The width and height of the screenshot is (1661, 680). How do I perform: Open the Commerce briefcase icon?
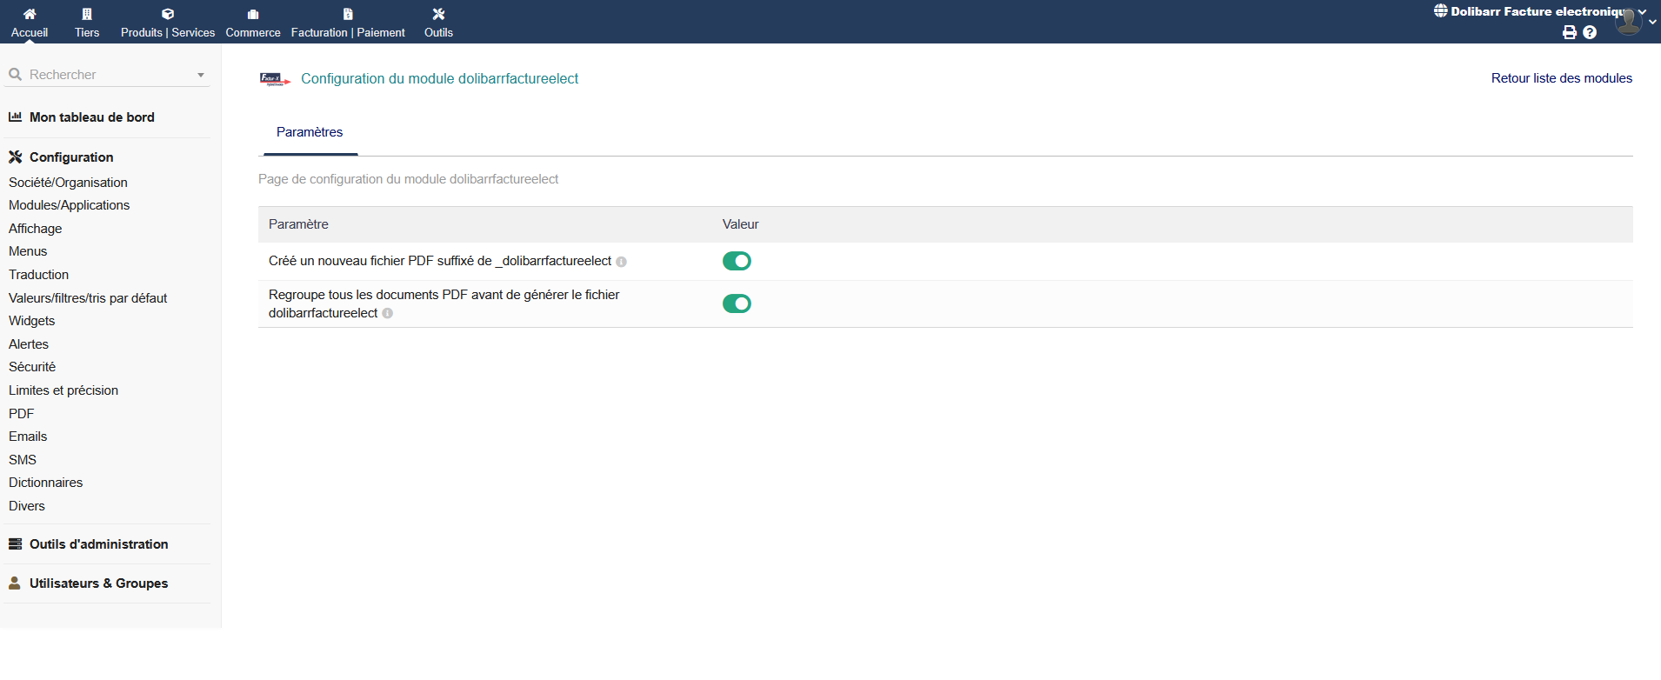pyautogui.click(x=253, y=14)
